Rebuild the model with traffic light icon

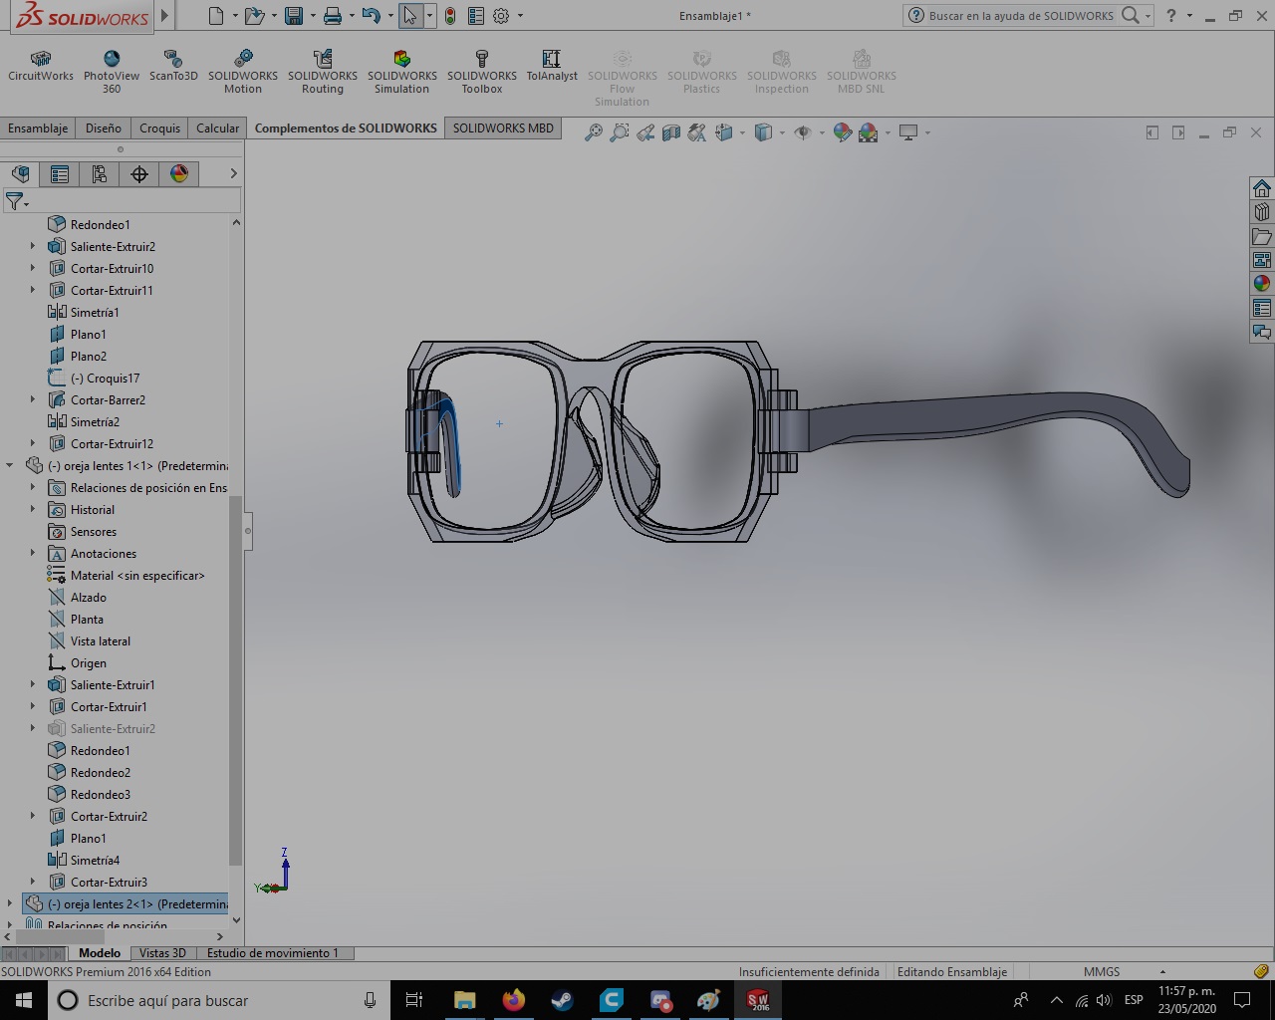coord(450,16)
